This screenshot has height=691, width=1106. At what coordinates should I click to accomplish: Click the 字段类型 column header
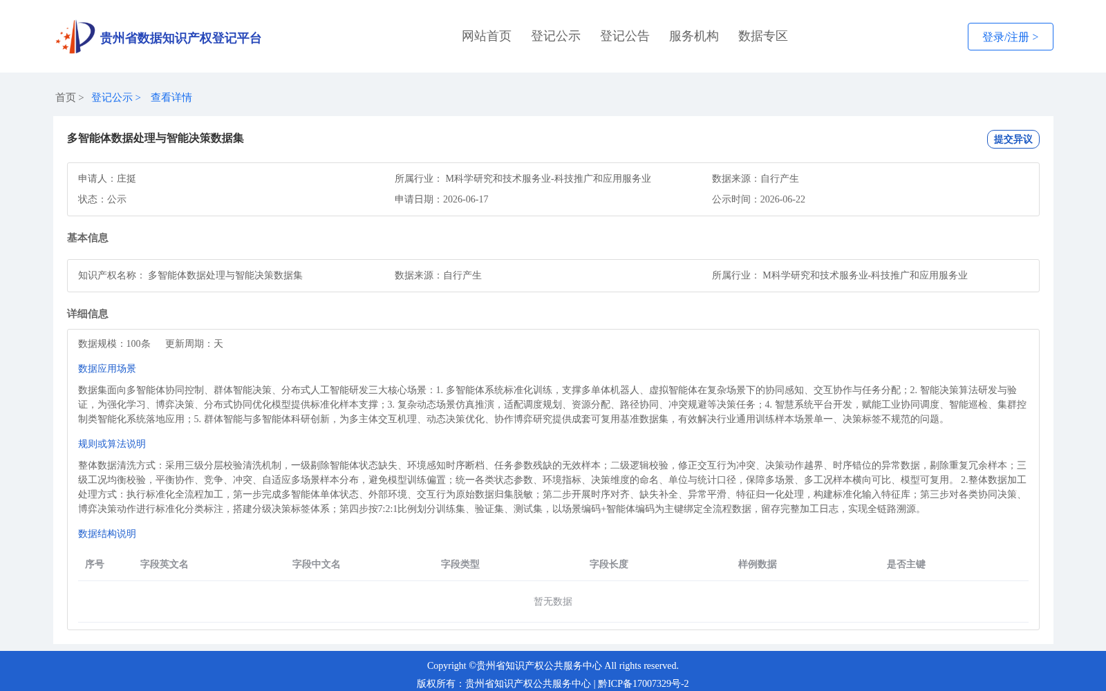tap(460, 564)
